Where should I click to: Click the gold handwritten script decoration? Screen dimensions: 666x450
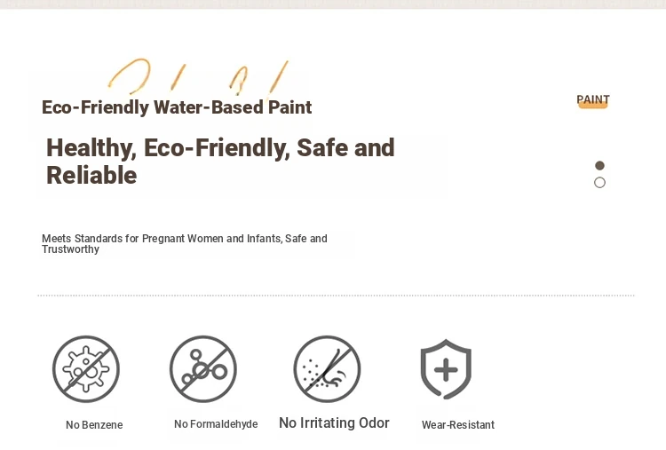198,76
